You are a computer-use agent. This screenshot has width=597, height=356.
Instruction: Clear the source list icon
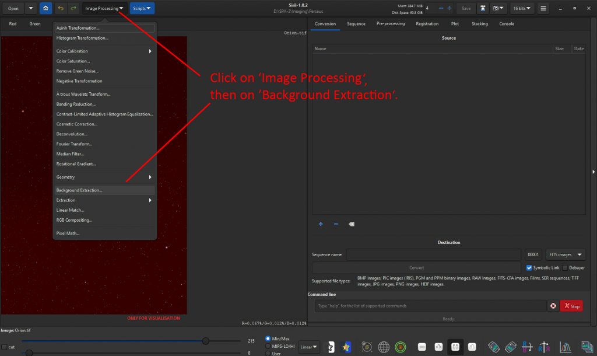click(x=352, y=224)
